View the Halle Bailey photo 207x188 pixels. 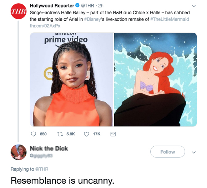(71, 79)
